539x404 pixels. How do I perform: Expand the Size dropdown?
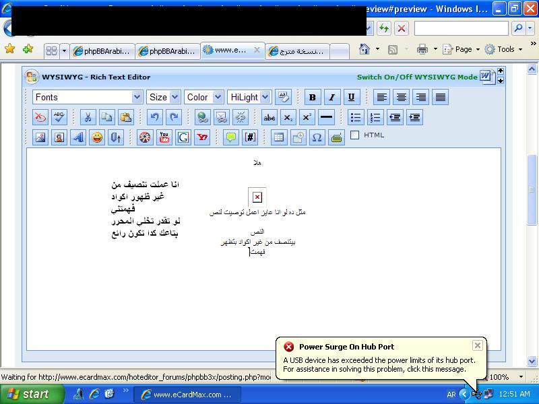pos(163,97)
